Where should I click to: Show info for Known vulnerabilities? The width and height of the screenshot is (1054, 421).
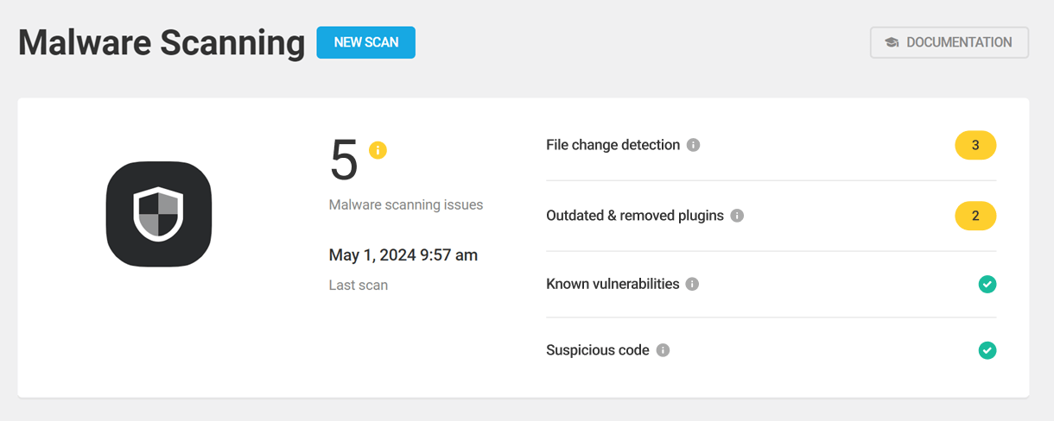(x=692, y=284)
